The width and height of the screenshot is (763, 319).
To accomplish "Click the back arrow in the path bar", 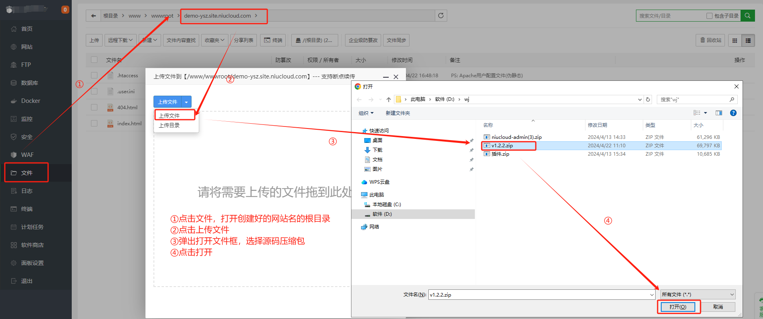I will point(93,16).
